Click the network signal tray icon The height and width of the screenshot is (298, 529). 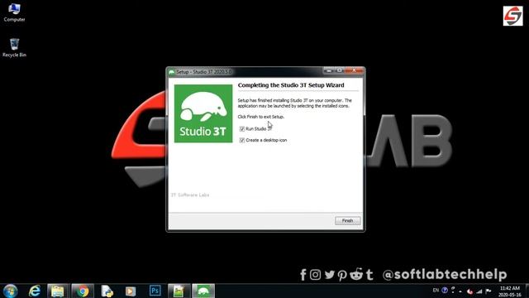pyautogui.click(x=479, y=291)
